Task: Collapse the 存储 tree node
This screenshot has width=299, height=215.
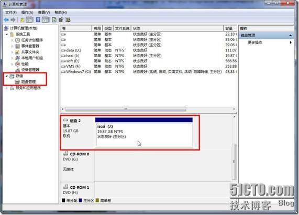Action: tap(7, 76)
